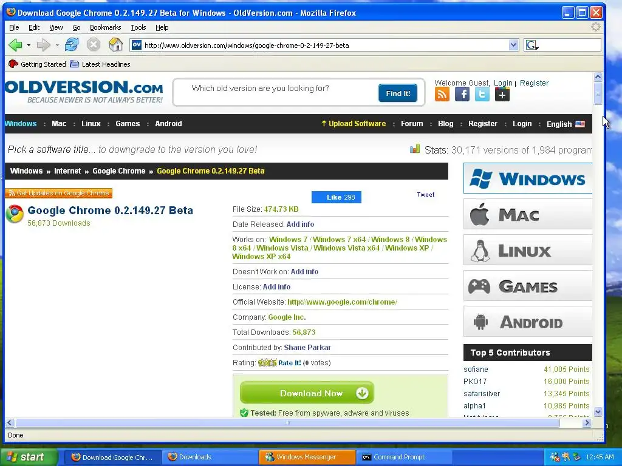Open the Android category banner
The height and width of the screenshot is (466, 622).
pyautogui.click(x=528, y=322)
